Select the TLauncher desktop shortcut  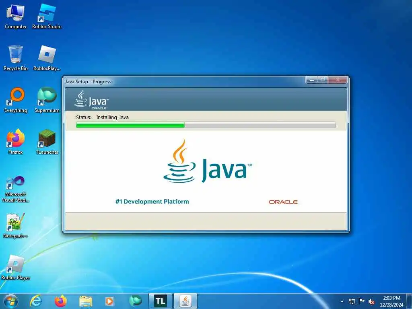(x=47, y=142)
